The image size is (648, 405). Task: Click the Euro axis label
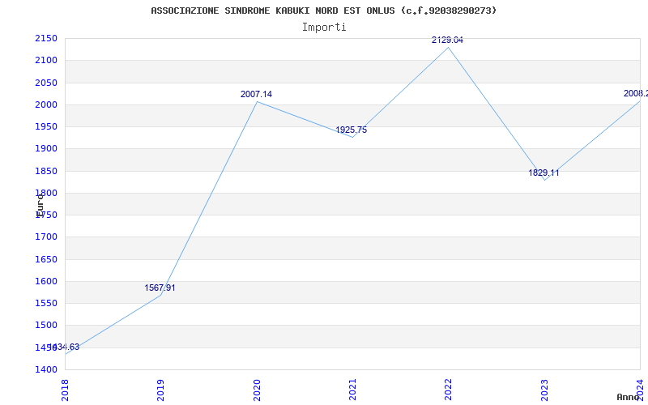coord(40,205)
